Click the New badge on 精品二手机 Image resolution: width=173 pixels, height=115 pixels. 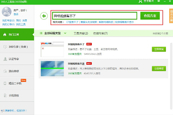click(23, 80)
